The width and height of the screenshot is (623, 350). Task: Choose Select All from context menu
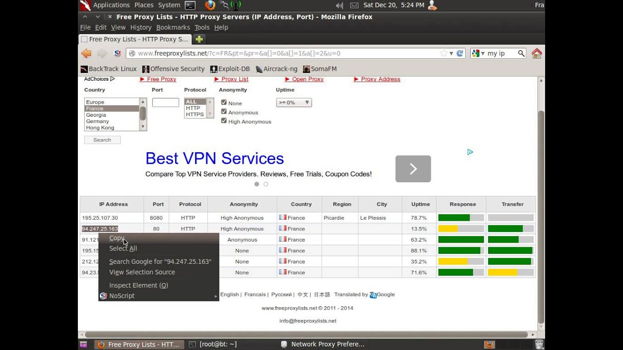coord(159,248)
